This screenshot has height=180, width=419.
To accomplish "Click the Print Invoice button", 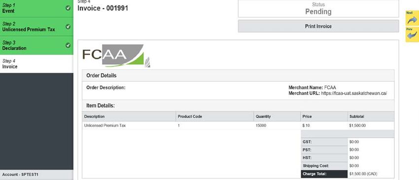I will pyautogui.click(x=318, y=26).
